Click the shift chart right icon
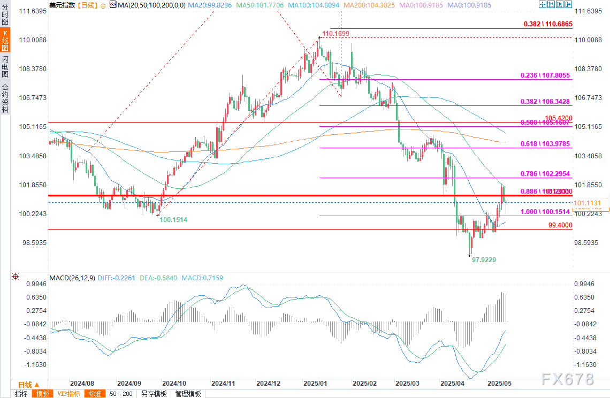This screenshot has width=610, height=398. point(559,5)
